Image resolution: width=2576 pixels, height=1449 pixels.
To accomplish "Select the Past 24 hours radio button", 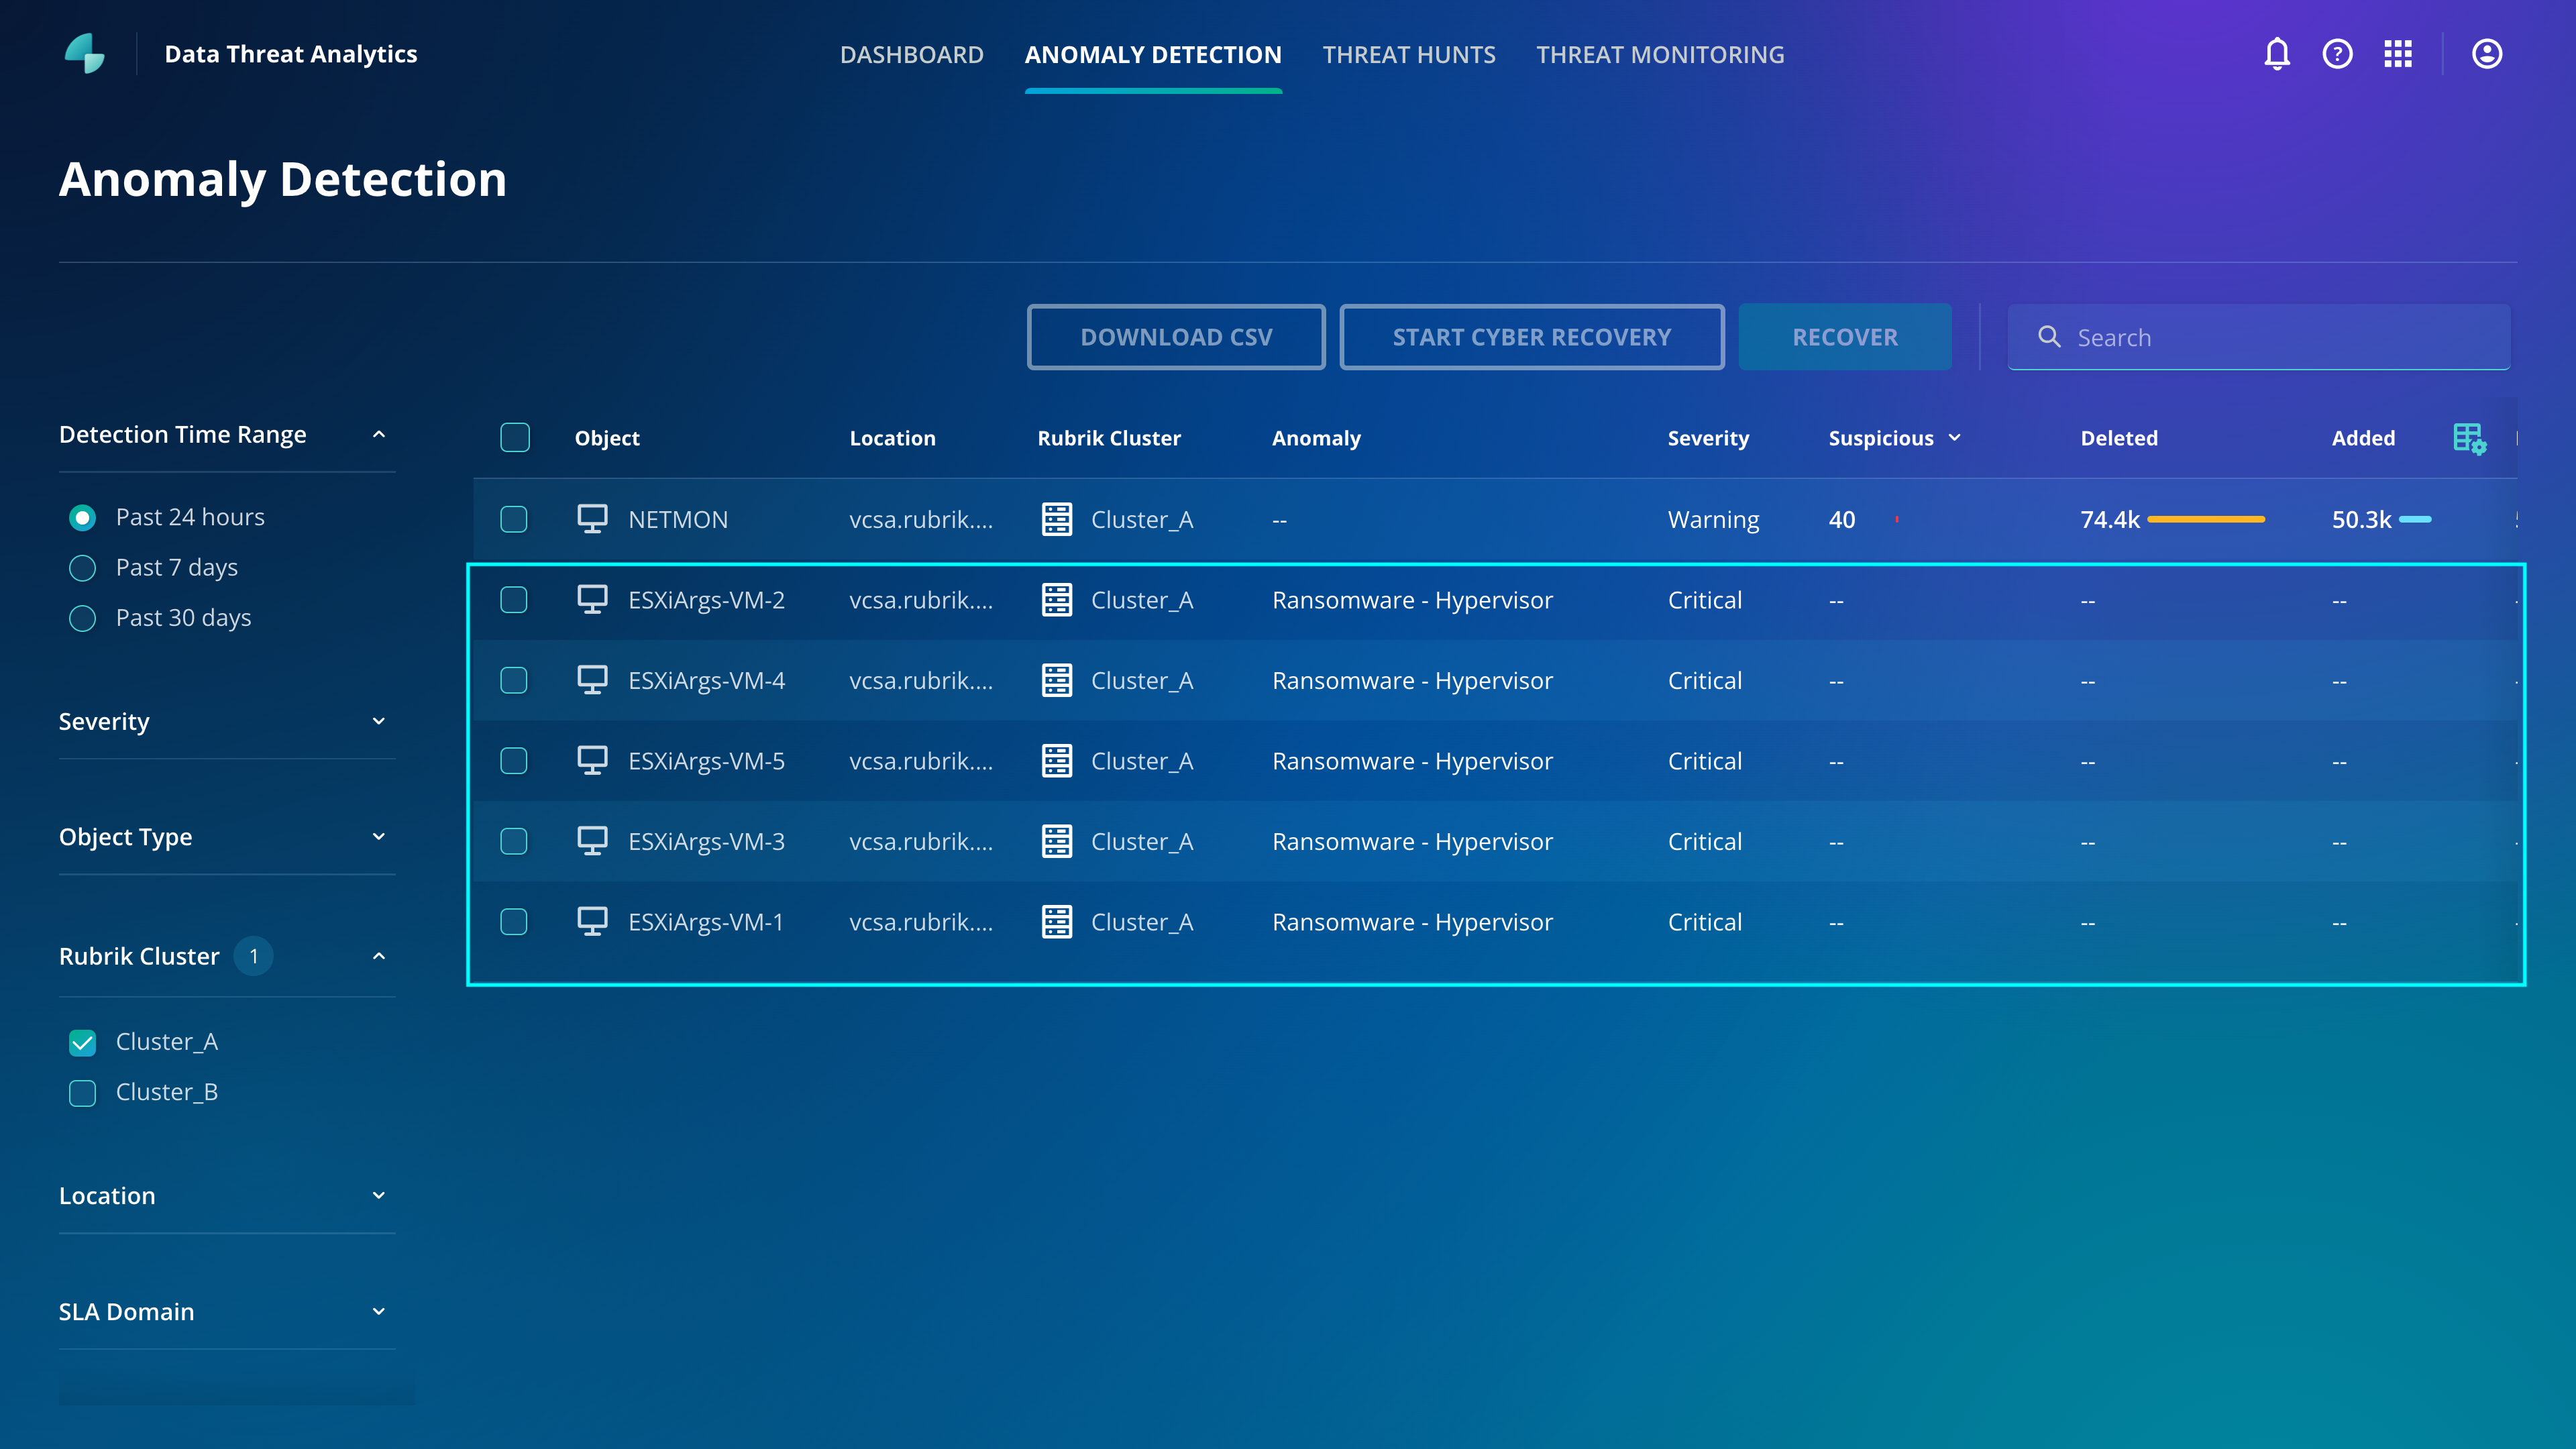I will (83, 517).
